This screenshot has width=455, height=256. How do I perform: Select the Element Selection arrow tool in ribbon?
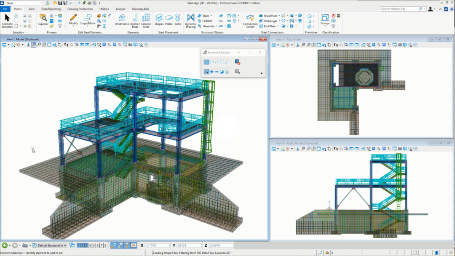point(7,21)
